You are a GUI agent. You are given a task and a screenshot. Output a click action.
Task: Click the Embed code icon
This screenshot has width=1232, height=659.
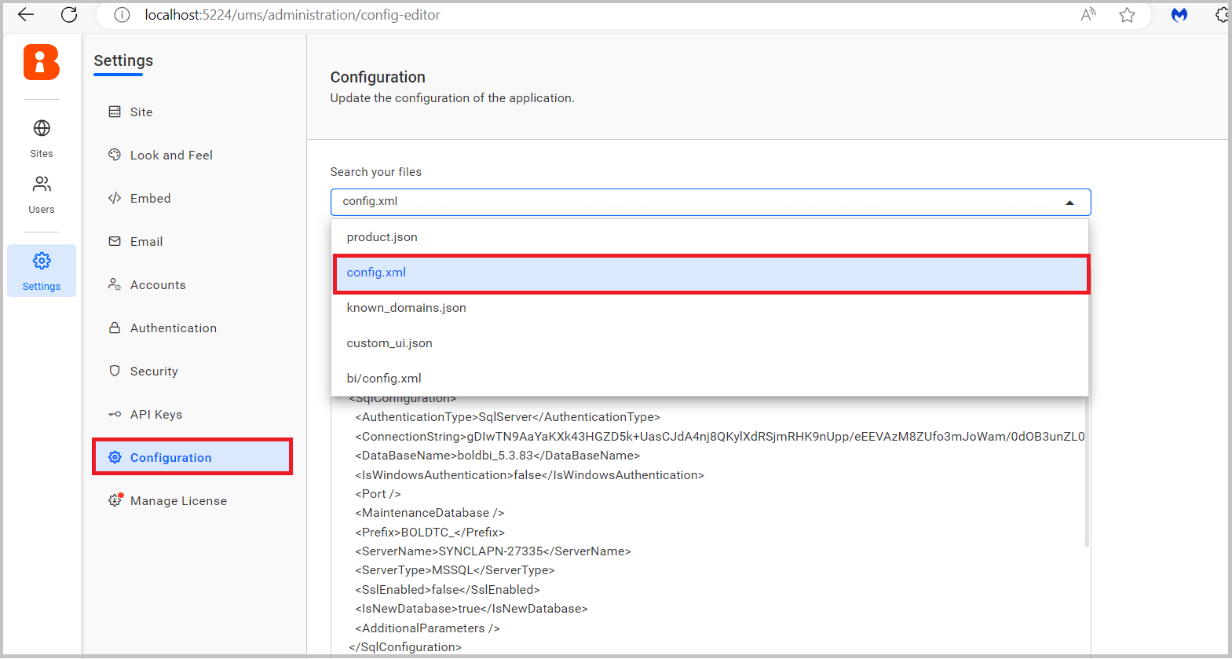point(115,198)
